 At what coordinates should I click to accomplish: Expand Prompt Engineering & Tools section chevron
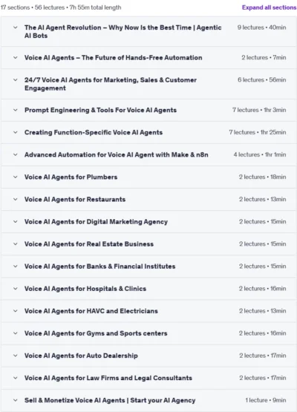click(16, 110)
